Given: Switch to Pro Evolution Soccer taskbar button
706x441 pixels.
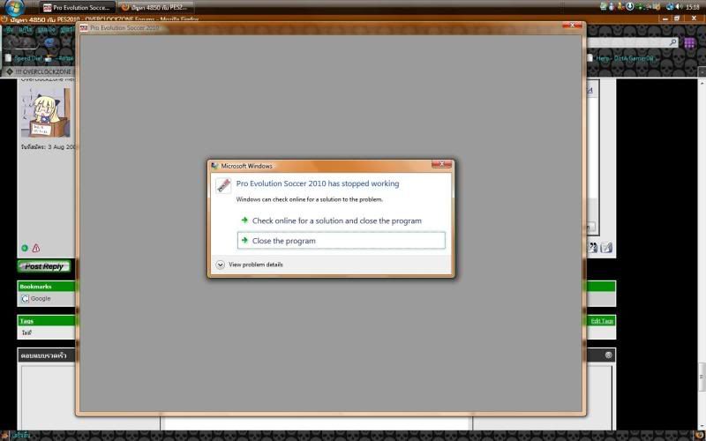Looking at the screenshot, I should [x=78, y=7].
